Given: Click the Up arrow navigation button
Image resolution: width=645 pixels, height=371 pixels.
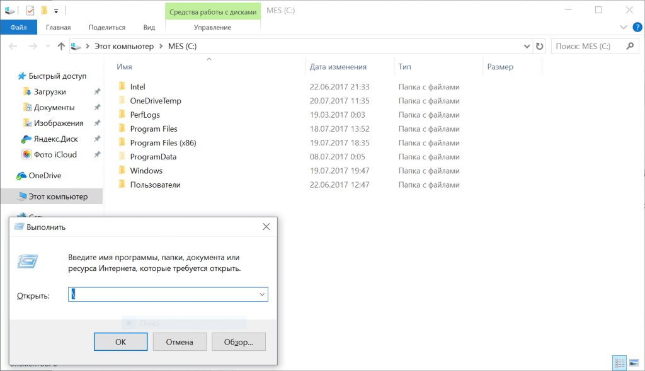Looking at the screenshot, I should coord(61,46).
